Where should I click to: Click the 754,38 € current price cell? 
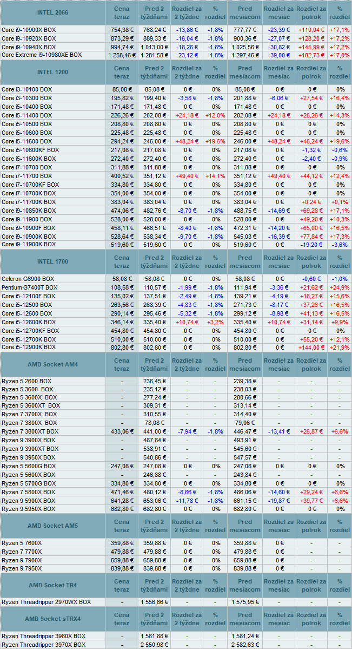pos(122,30)
